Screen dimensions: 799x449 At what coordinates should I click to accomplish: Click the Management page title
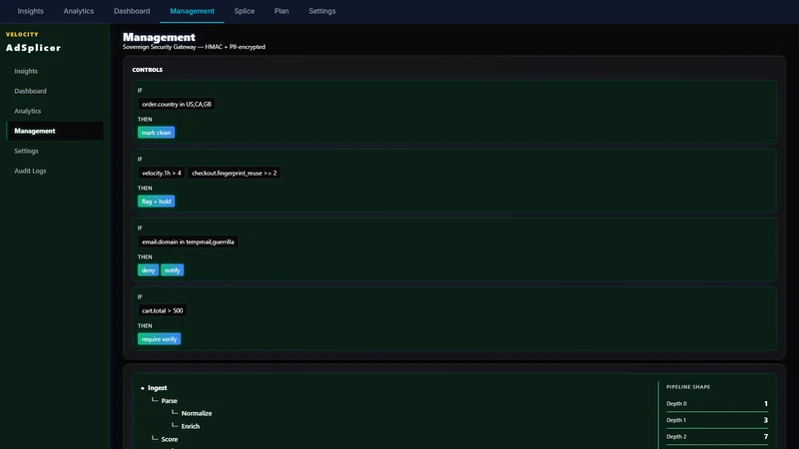(x=159, y=37)
